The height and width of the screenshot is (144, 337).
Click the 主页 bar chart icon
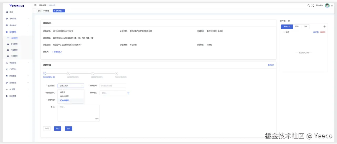tap(7, 12)
